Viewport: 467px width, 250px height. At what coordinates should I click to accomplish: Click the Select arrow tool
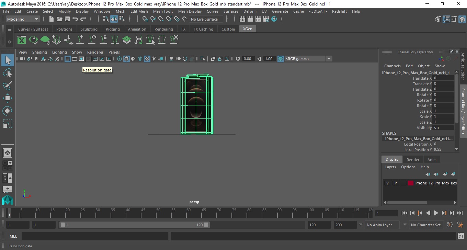point(8,60)
